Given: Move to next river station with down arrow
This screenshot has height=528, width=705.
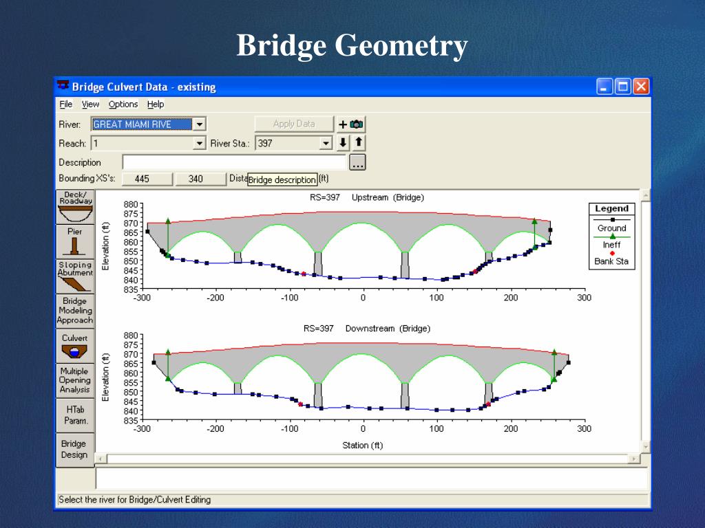Looking at the screenshot, I should (x=341, y=143).
